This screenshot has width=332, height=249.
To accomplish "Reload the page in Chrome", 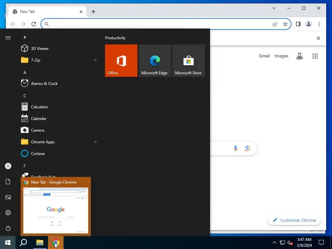I will [x=34, y=24].
